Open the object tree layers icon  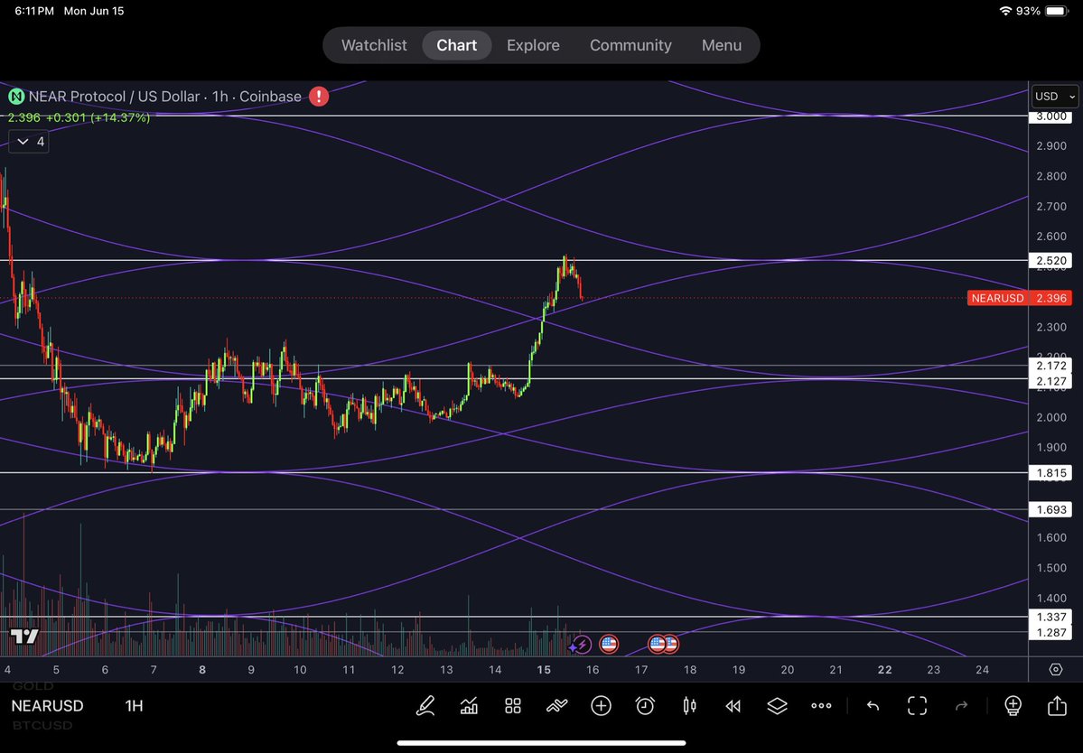[x=777, y=705]
